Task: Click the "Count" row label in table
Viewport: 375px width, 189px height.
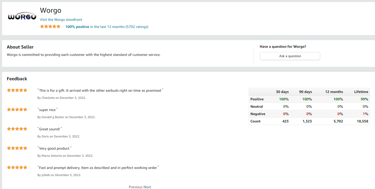Action: tap(255, 121)
